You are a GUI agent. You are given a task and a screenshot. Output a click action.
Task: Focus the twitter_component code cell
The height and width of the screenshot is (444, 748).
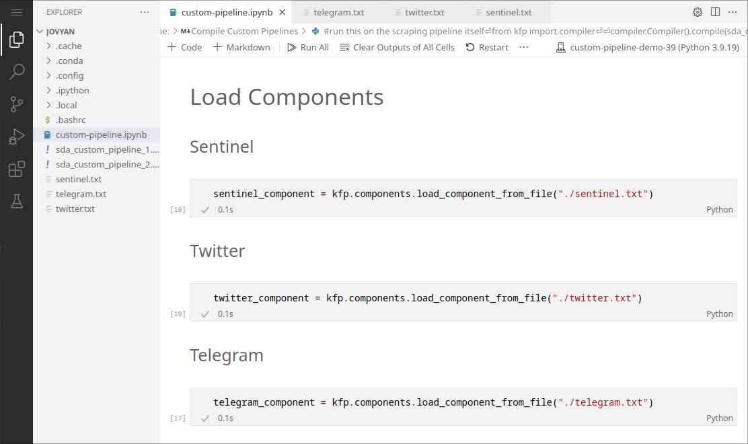463,298
